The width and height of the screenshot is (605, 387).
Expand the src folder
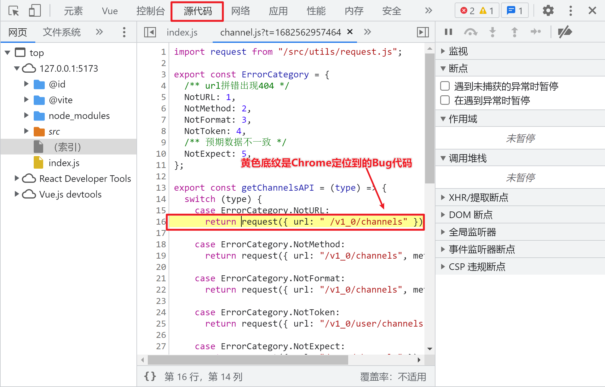(26, 131)
